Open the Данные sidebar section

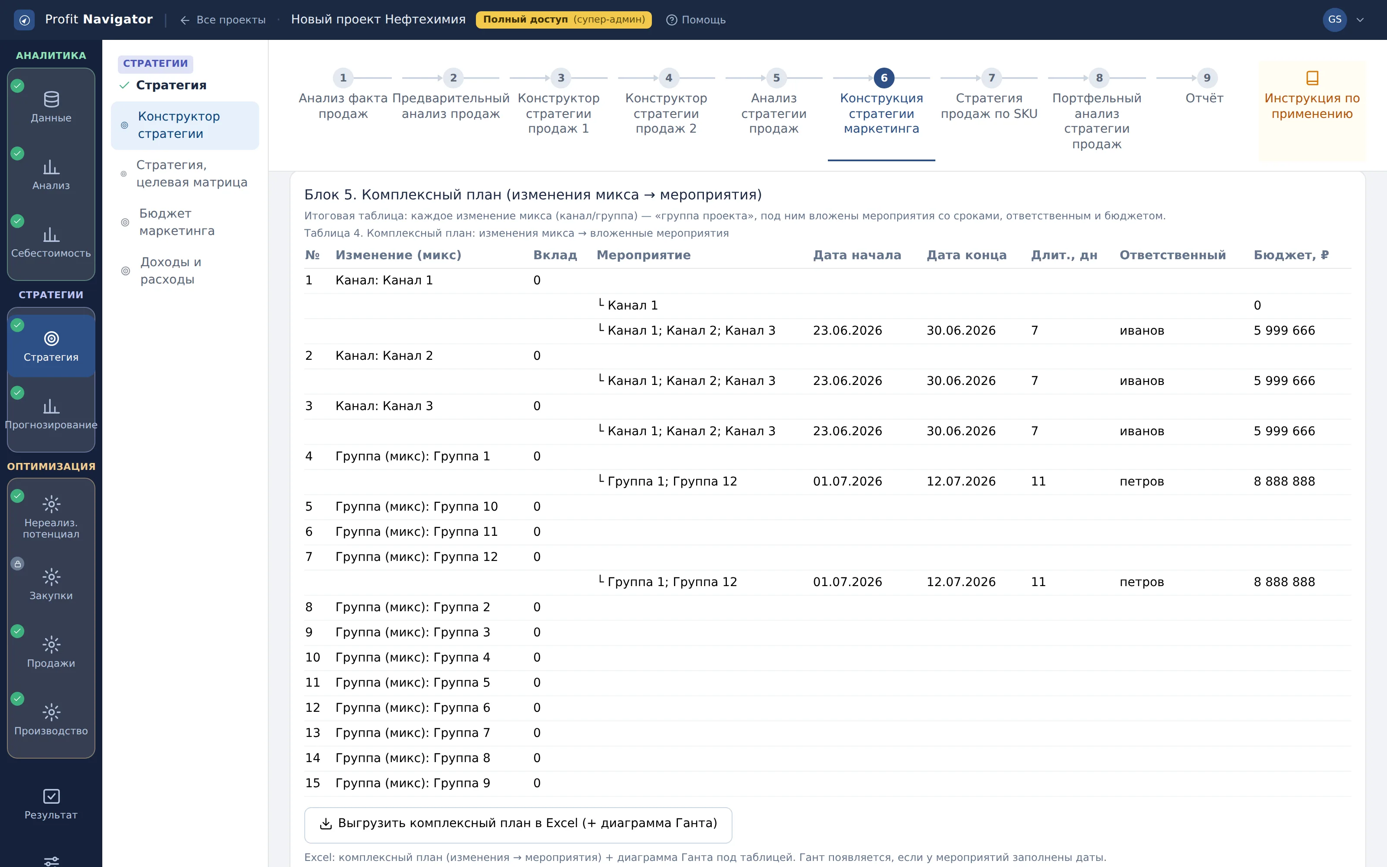point(51,107)
